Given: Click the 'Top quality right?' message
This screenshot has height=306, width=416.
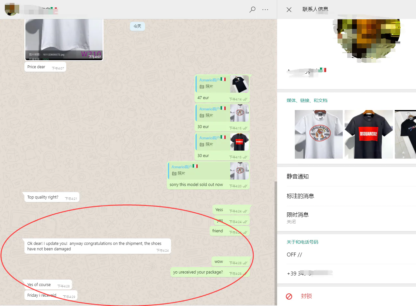Looking at the screenshot, I should pyautogui.click(x=52, y=197).
